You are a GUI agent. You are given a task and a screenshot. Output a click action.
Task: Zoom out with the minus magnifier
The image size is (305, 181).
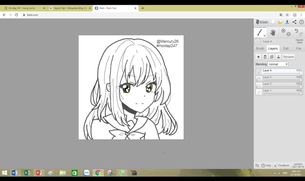coord(289,34)
